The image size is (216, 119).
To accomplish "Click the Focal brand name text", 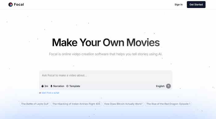I will click(x=19, y=5).
